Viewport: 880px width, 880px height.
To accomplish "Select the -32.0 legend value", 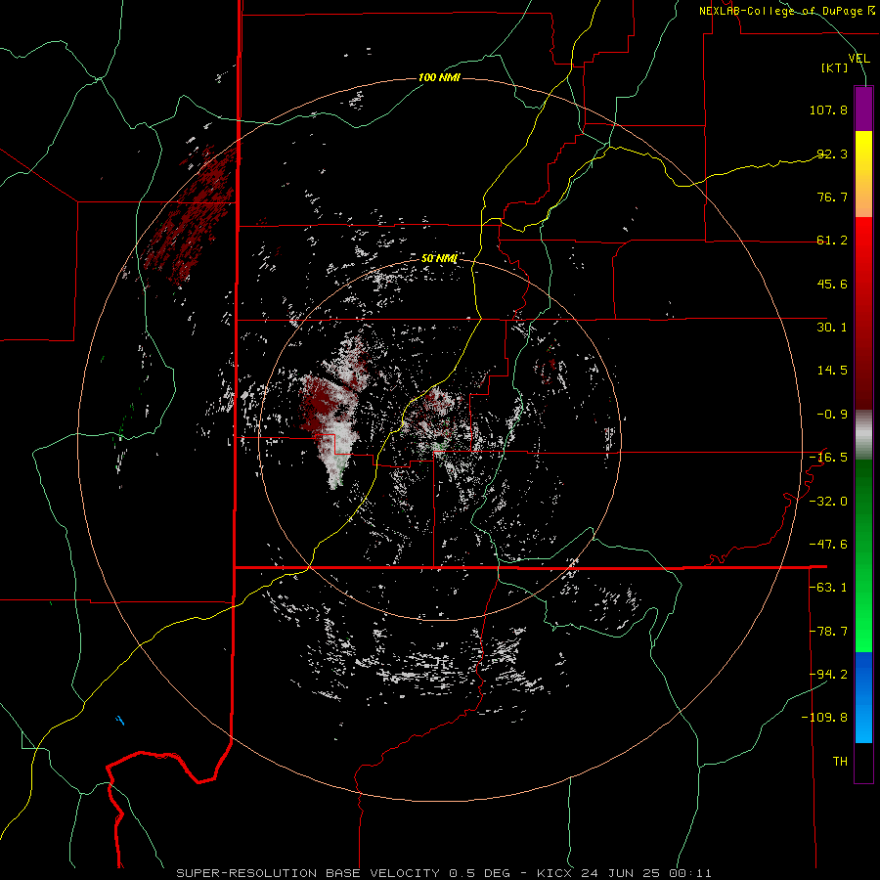I will click(x=828, y=502).
